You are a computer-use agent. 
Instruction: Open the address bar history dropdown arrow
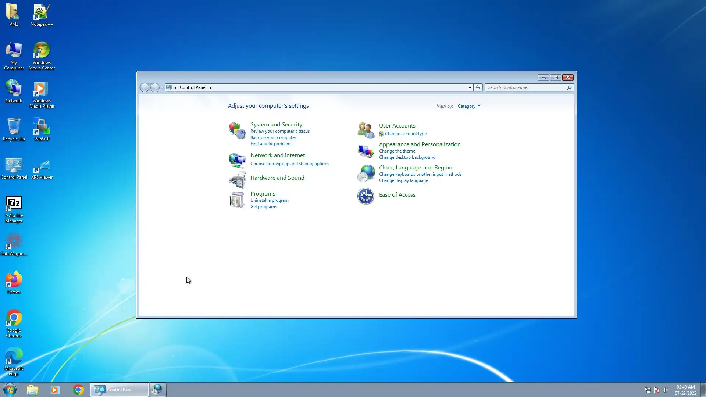click(470, 87)
